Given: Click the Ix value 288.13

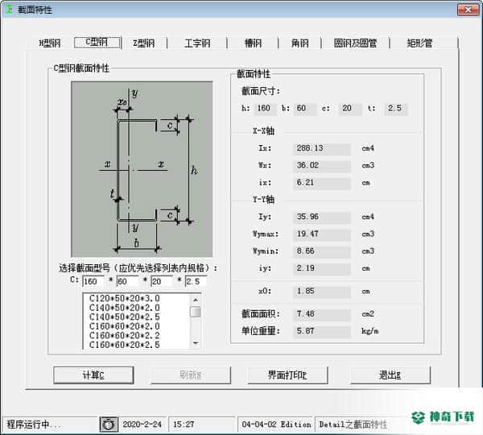Looking at the screenshot, I should pos(321,148).
